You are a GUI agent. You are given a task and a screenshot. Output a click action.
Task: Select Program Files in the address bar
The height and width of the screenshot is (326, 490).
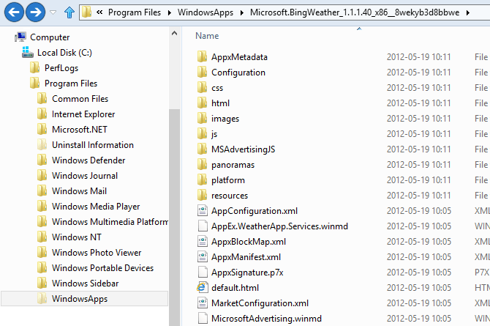[x=135, y=12]
